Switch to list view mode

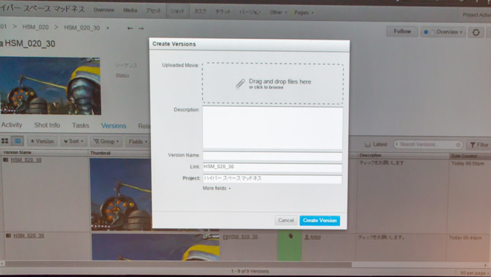(17, 141)
